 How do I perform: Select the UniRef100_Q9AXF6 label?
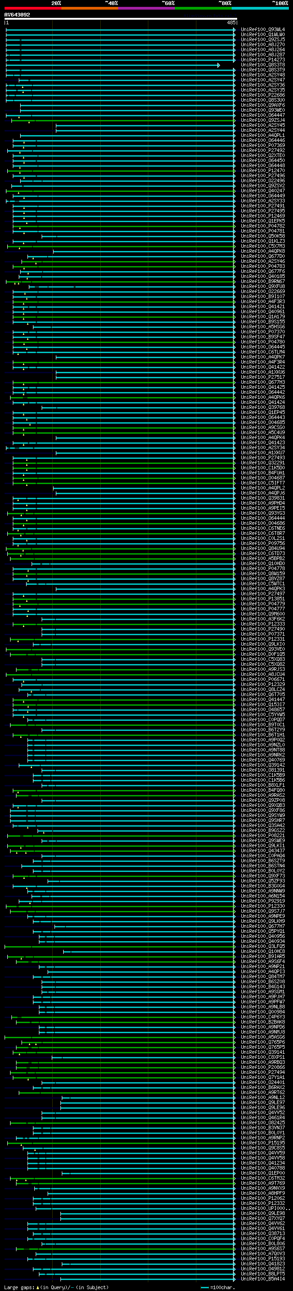click(x=262, y=105)
